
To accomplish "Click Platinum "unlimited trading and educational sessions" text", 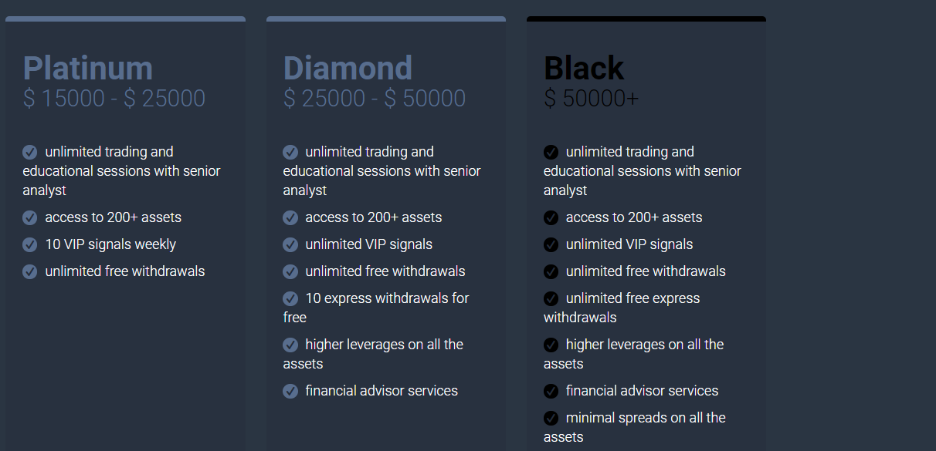I will coord(121,171).
